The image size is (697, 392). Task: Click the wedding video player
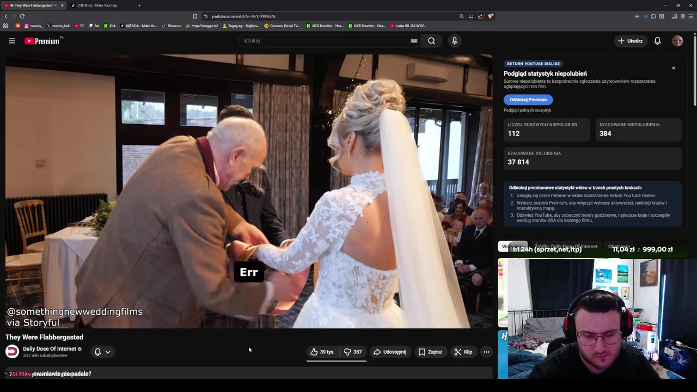pyautogui.click(x=249, y=191)
